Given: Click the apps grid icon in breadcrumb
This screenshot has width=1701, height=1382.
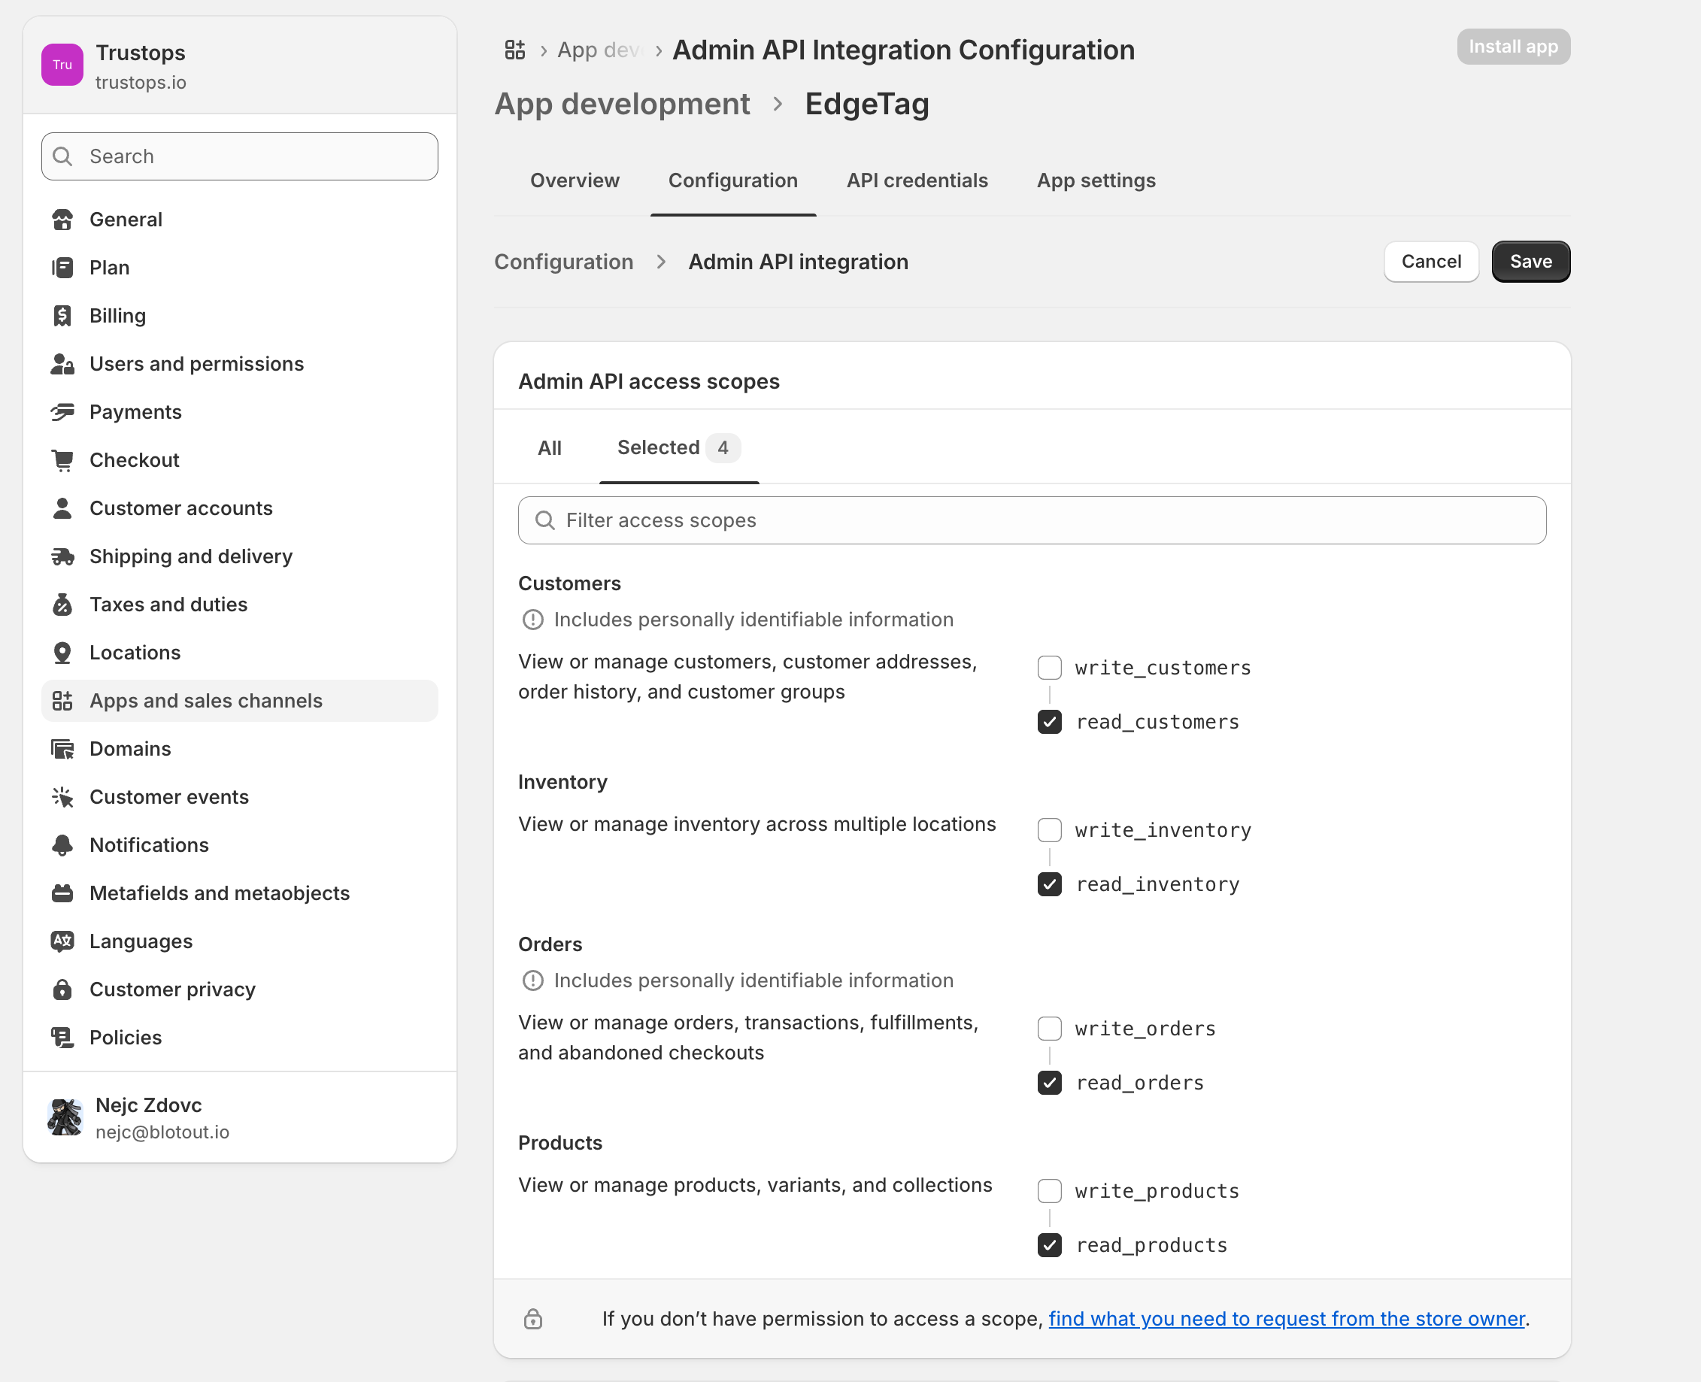Looking at the screenshot, I should pos(515,50).
